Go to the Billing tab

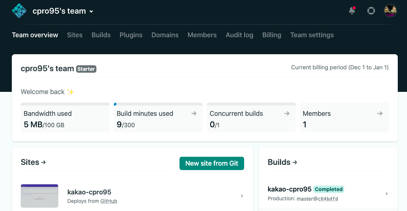pyautogui.click(x=271, y=35)
